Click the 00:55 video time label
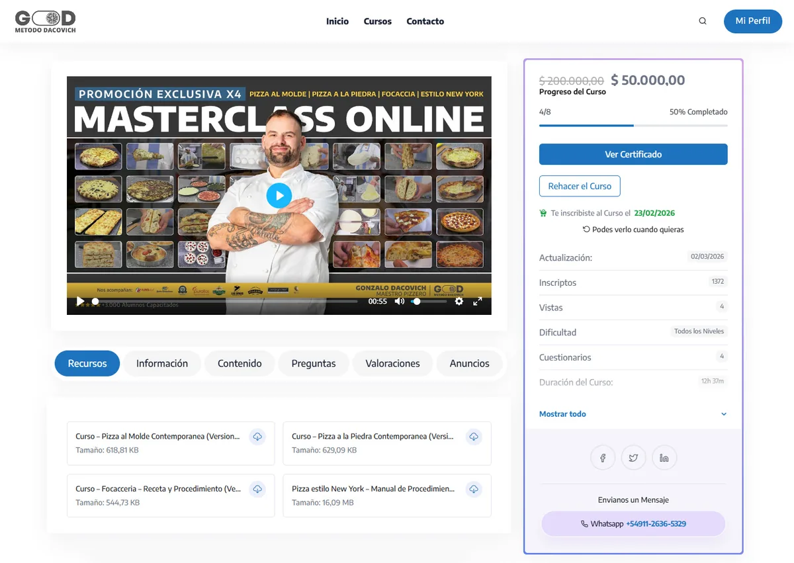 (x=378, y=301)
